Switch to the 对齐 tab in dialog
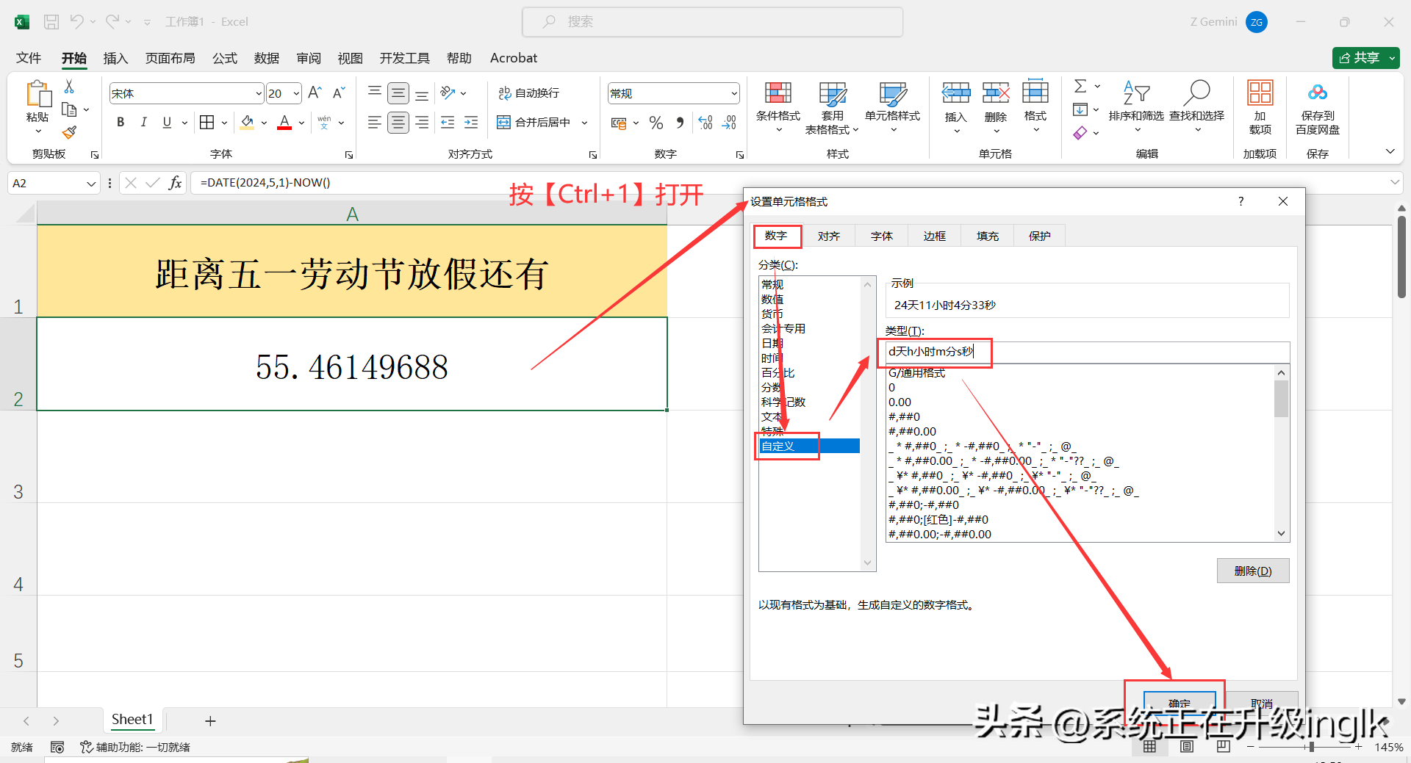Image resolution: width=1411 pixels, height=763 pixels. pos(828,236)
